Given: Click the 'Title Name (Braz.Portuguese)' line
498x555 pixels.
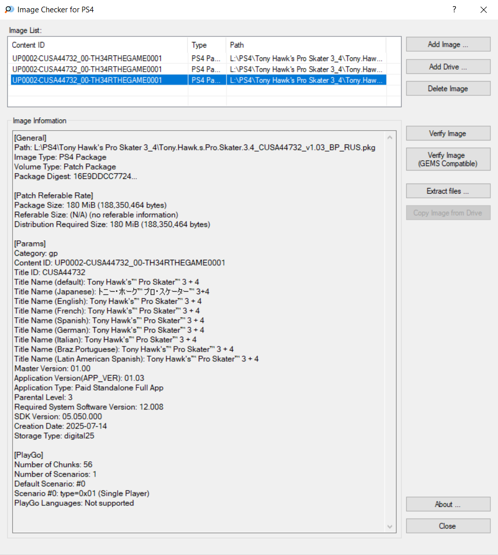Looking at the screenshot, I should pyautogui.click(x=124, y=350).
